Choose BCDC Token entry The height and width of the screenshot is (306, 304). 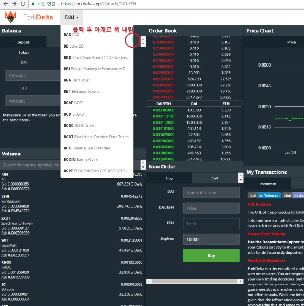[97, 125]
